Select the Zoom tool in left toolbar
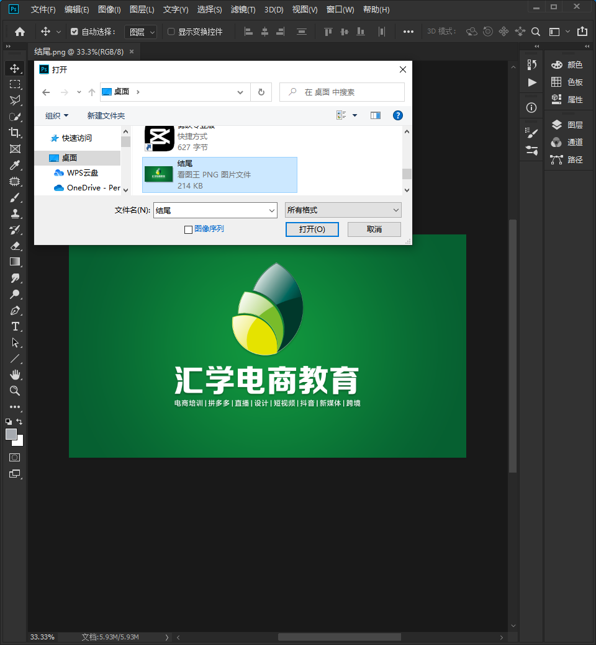596x645 pixels. pos(15,391)
